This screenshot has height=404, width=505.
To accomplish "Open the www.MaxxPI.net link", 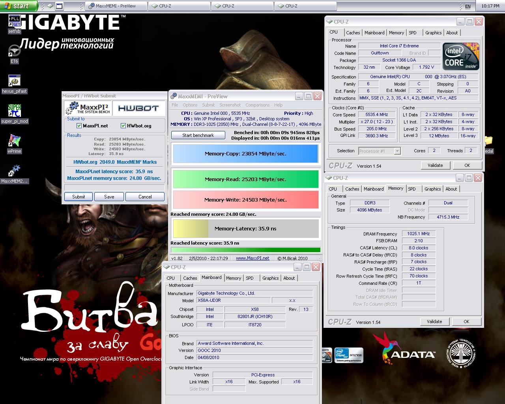I will pyautogui.click(x=252, y=258).
